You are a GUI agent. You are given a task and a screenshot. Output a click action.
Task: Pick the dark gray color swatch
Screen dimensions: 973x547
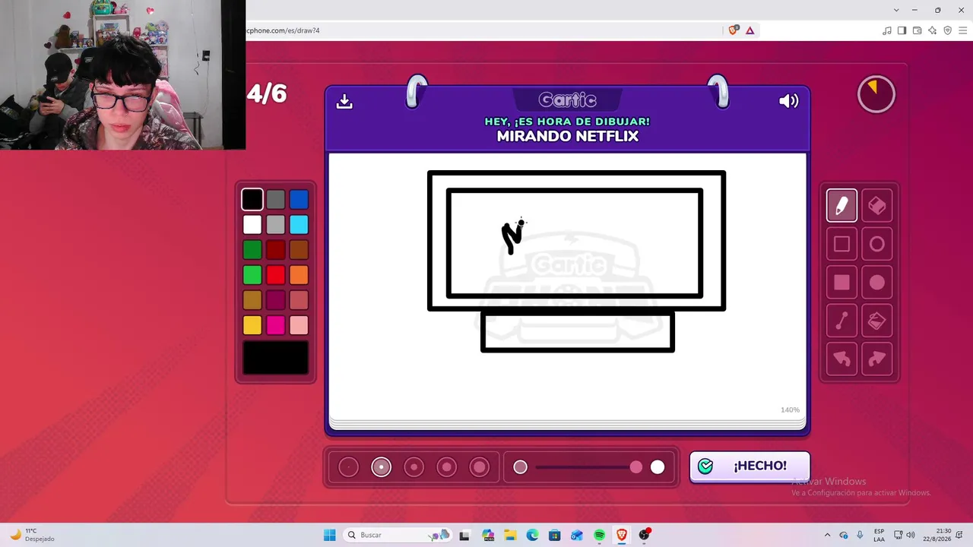point(275,200)
